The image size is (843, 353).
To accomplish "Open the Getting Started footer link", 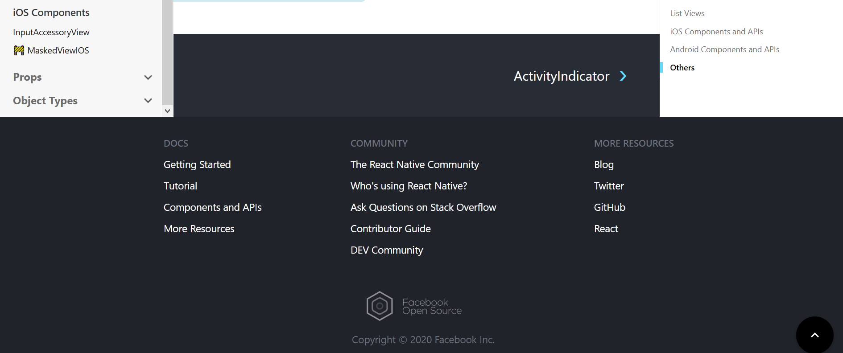I will coord(197,164).
